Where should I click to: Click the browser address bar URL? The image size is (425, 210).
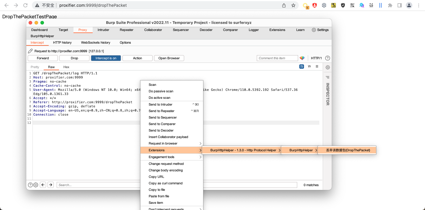point(93,5)
